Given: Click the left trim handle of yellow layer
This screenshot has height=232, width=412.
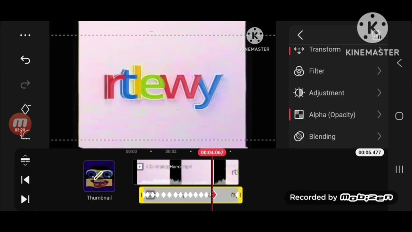Looking at the screenshot, I should click(x=141, y=195).
